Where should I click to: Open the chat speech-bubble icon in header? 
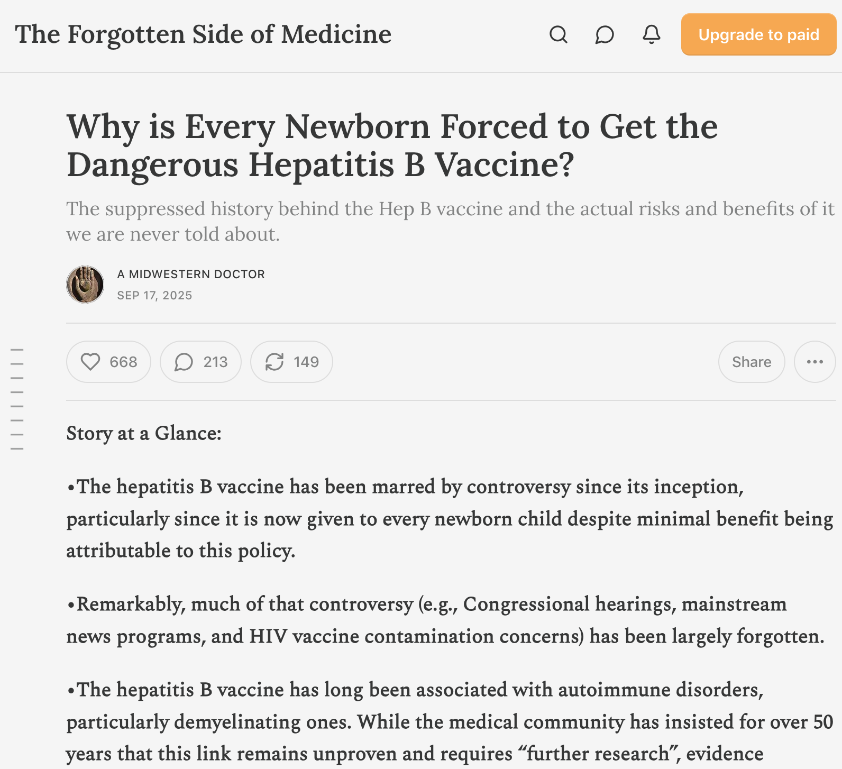pyautogui.click(x=605, y=35)
